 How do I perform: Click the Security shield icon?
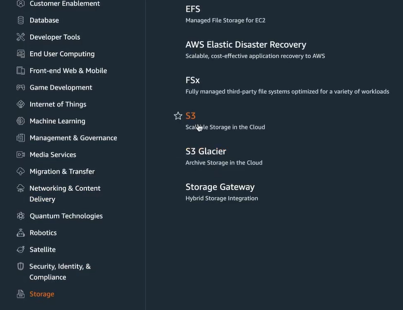point(21,266)
